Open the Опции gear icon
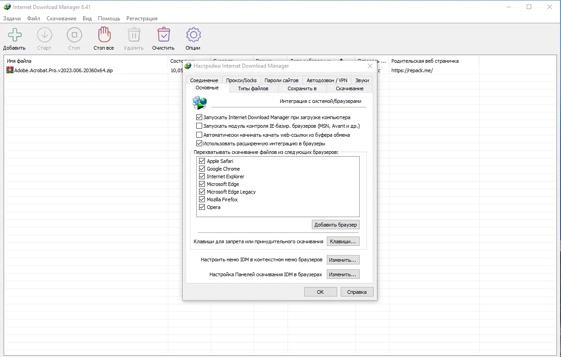 tap(193, 34)
